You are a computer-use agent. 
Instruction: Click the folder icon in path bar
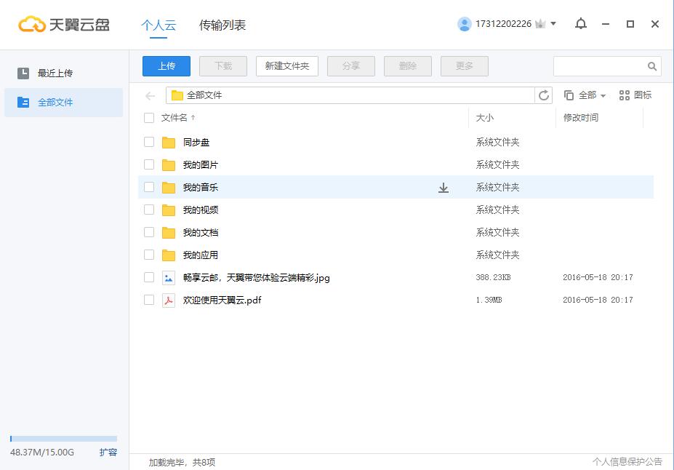point(177,95)
